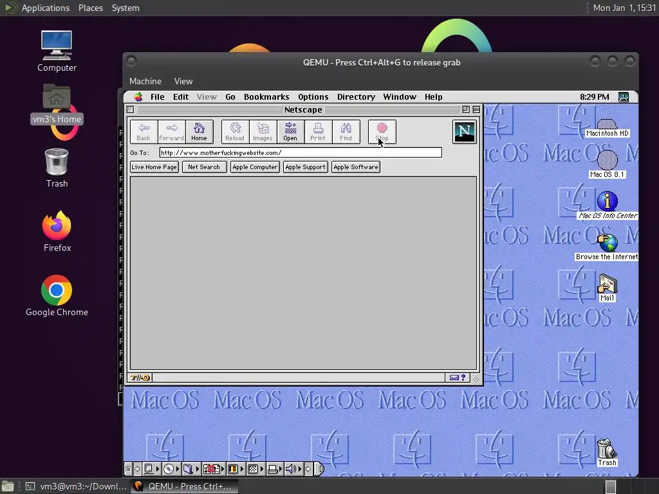Open the Options menu
This screenshot has height=494, width=659.
click(313, 97)
